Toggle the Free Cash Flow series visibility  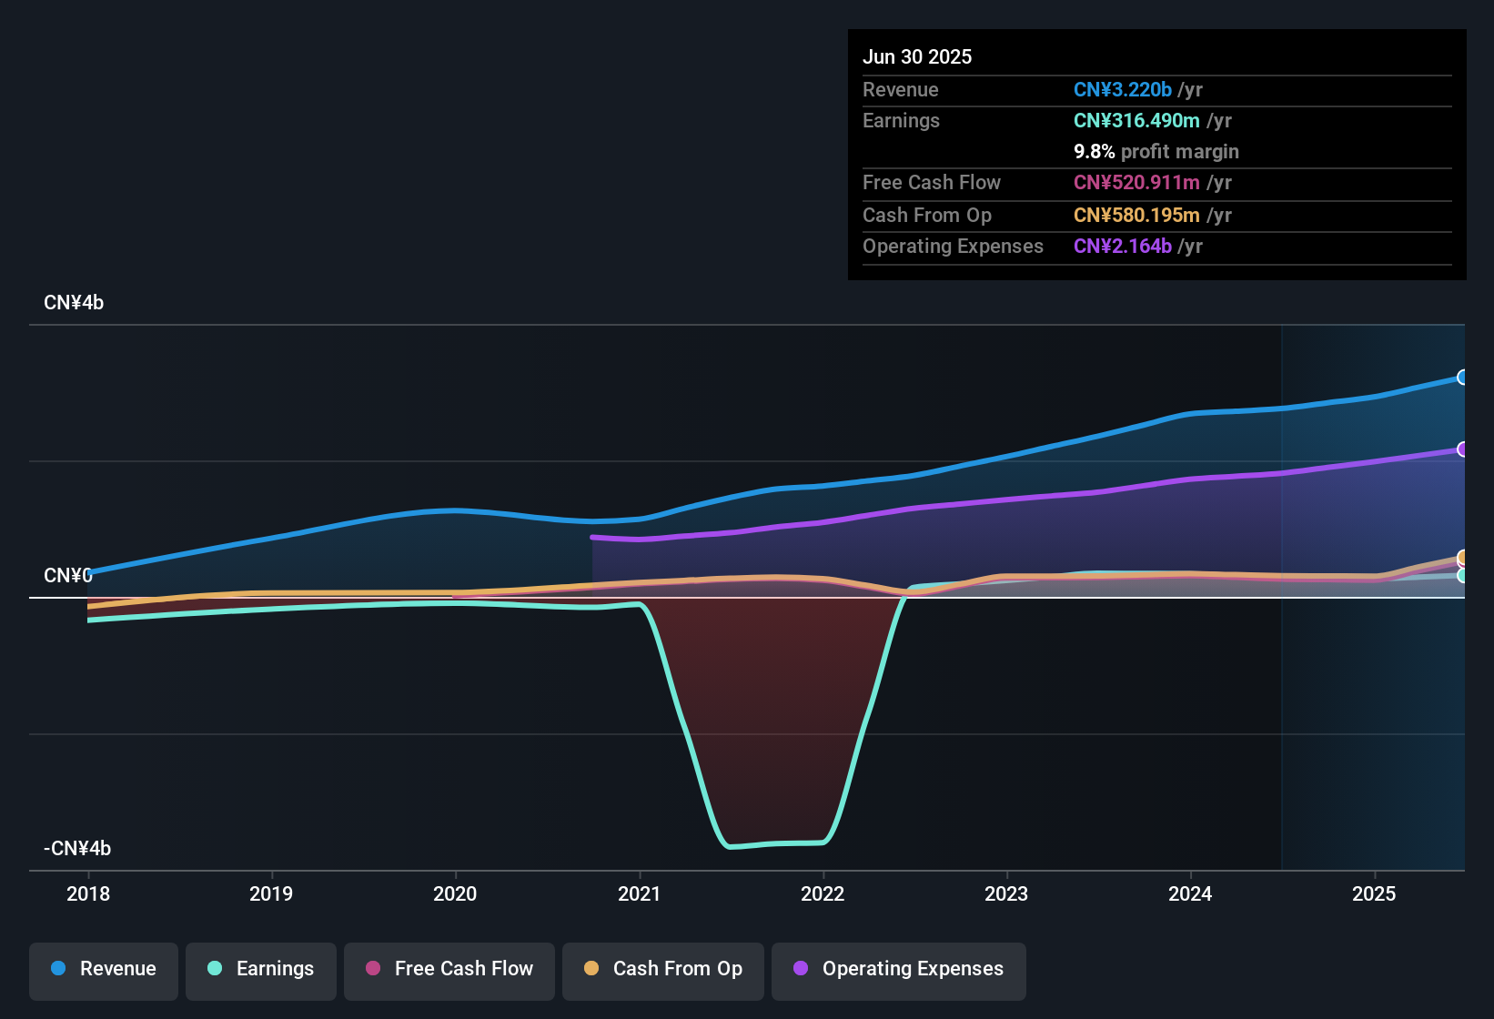pyautogui.click(x=449, y=969)
